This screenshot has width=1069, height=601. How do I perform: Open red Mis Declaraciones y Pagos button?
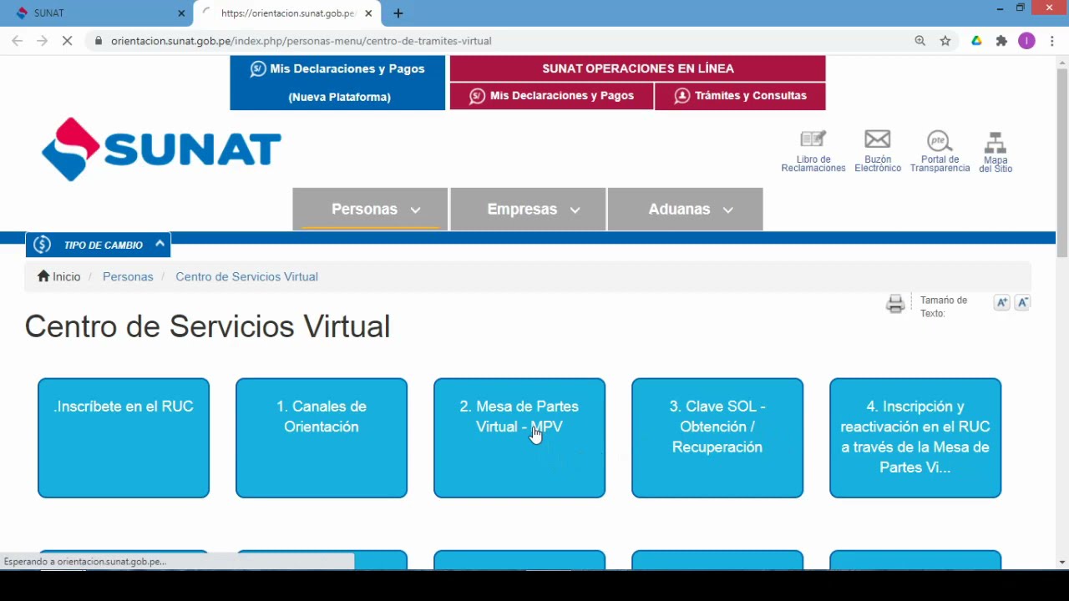(551, 96)
